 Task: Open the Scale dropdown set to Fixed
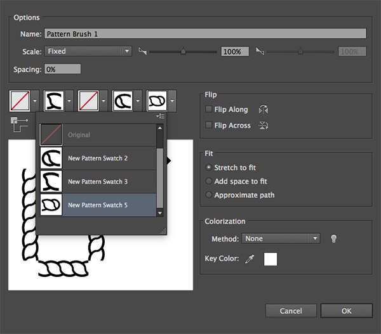(x=88, y=51)
